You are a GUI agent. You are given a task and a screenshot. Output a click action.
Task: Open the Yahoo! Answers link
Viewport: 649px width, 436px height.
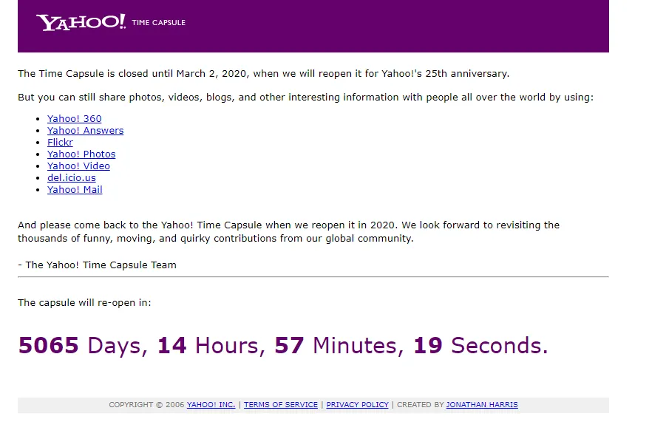85,130
